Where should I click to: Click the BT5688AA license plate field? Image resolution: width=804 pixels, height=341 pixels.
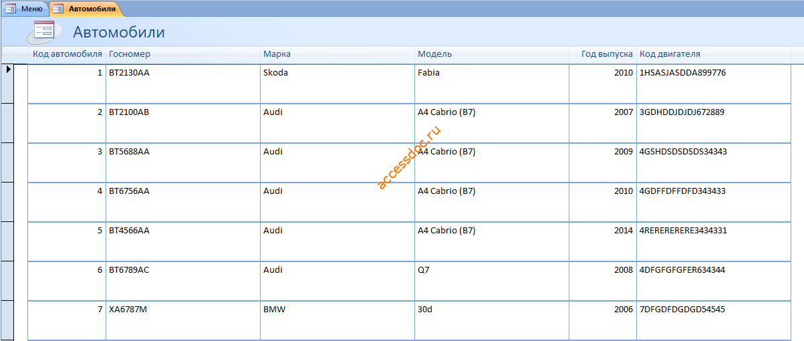183,162
